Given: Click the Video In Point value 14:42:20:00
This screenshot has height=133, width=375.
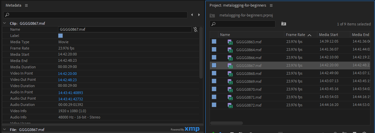Looking at the screenshot, I should (68, 74).
